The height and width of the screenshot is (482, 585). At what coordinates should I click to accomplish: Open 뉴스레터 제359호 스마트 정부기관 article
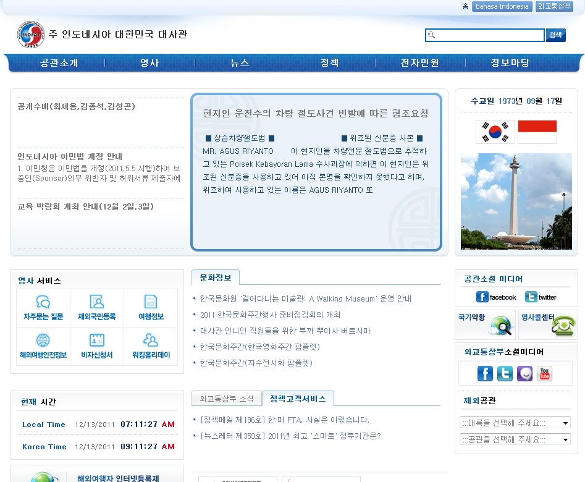coord(290,436)
